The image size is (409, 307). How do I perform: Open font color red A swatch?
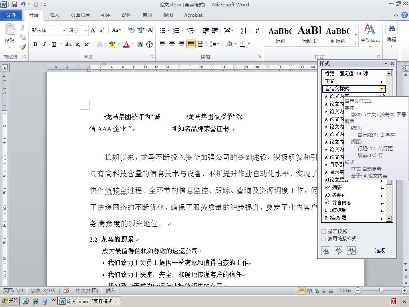pyautogui.click(x=126, y=44)
